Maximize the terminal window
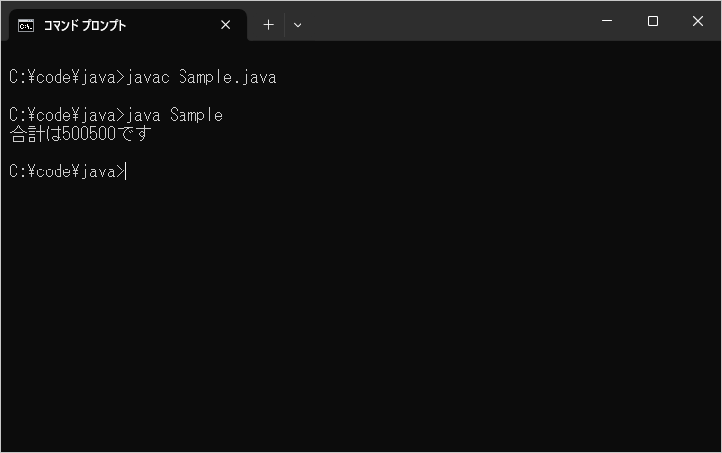 (x=652, y=21)
